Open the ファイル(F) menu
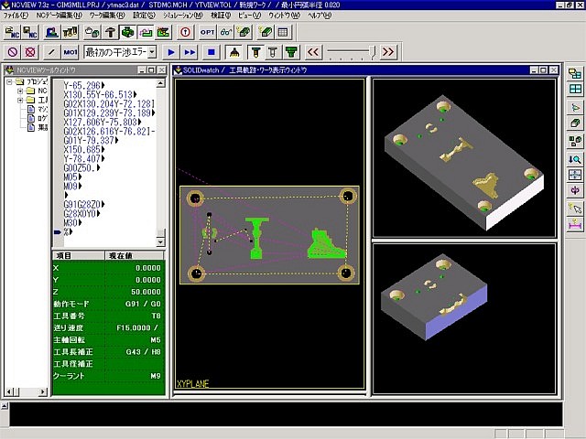 point(16,16)
